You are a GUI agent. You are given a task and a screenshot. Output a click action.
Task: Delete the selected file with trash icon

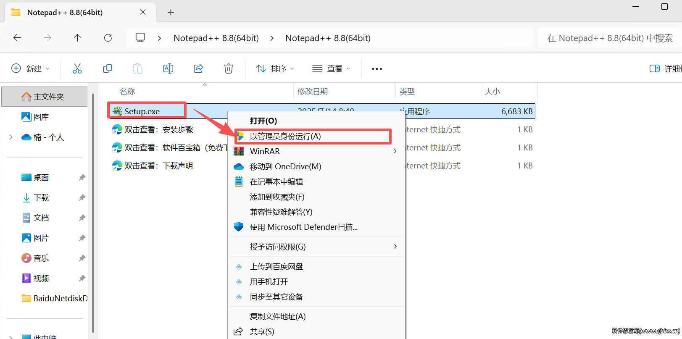229,68
